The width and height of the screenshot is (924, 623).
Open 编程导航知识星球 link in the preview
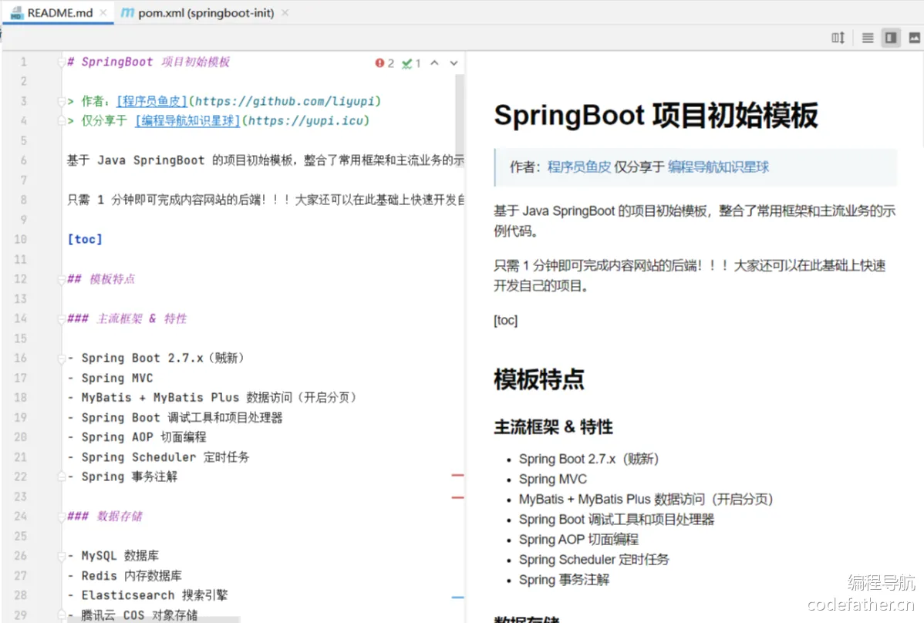pyautogui.click(x=718, y=167)
